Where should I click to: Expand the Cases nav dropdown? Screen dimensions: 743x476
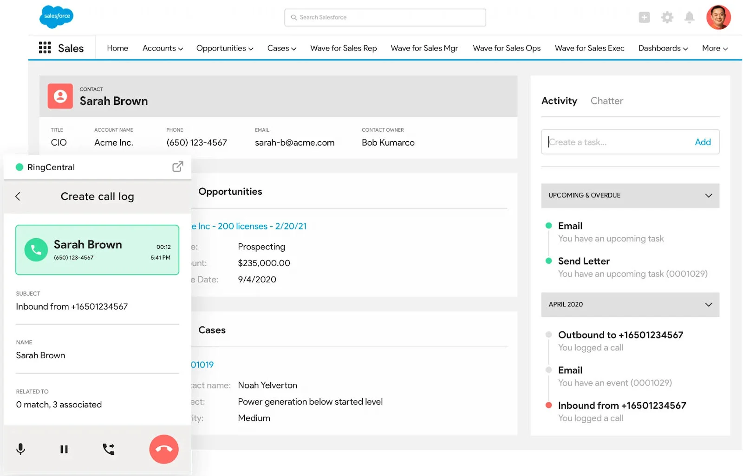[x=281, y=48]
